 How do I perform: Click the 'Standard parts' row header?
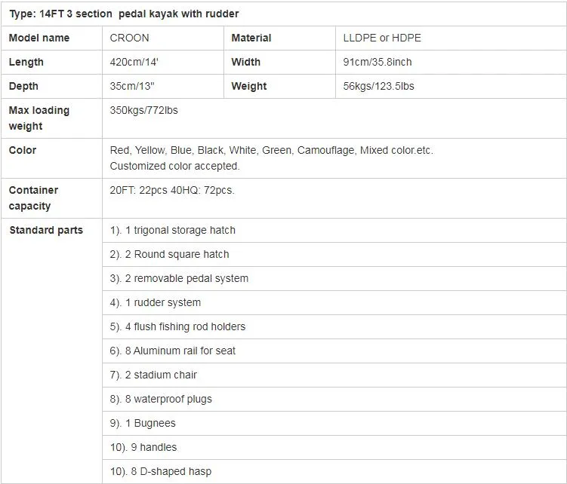[x=46, y=230]
